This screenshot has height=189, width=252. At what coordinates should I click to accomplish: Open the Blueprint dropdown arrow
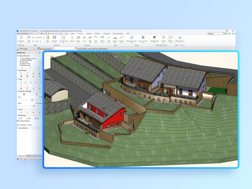click(x=44, y=37)
